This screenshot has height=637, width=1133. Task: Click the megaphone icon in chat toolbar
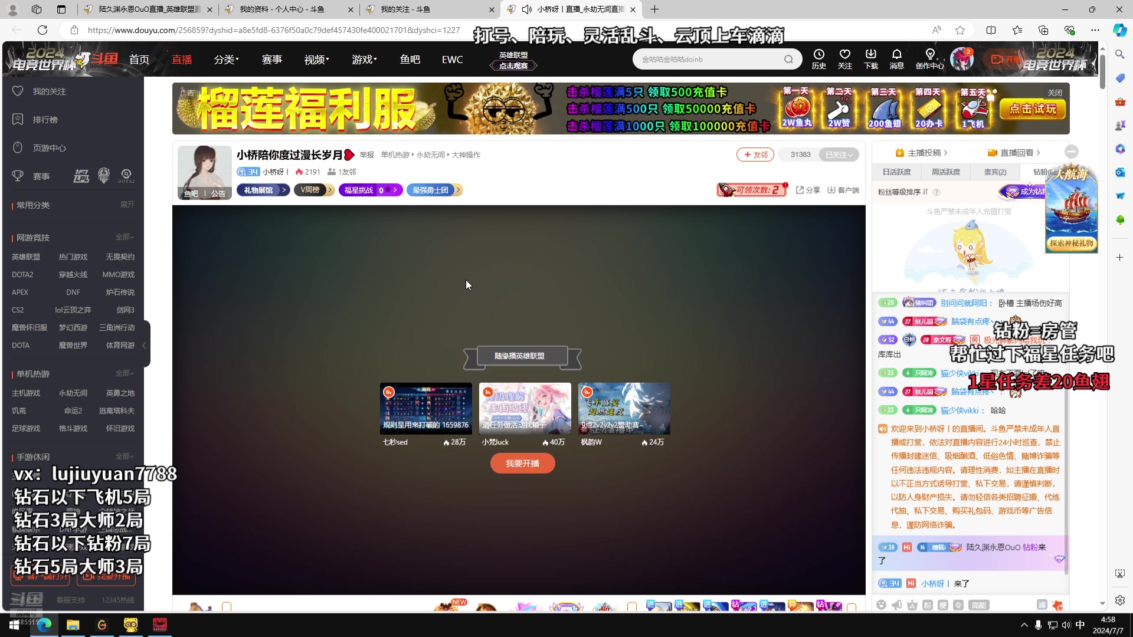(x=896, y=605)
